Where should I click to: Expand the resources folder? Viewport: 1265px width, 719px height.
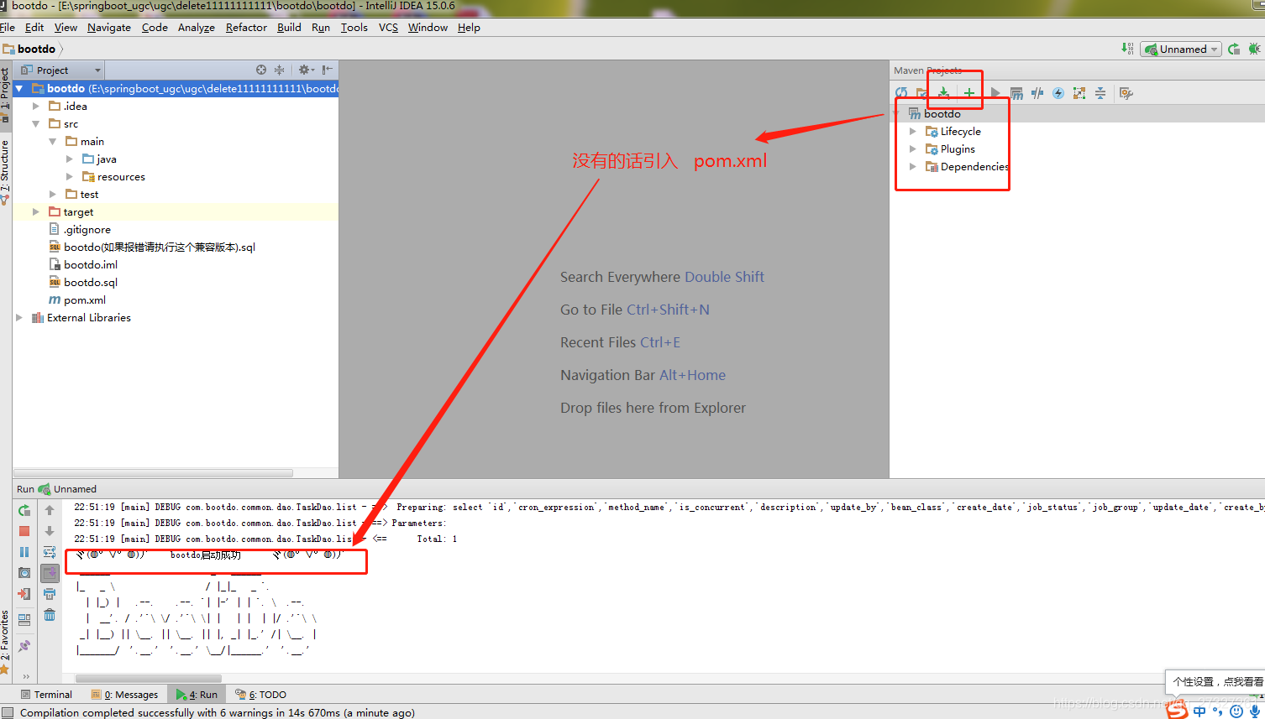point(70,176)
